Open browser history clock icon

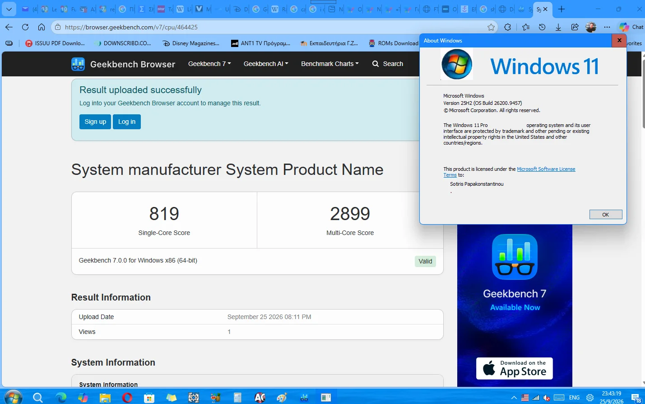click(542, 27)
